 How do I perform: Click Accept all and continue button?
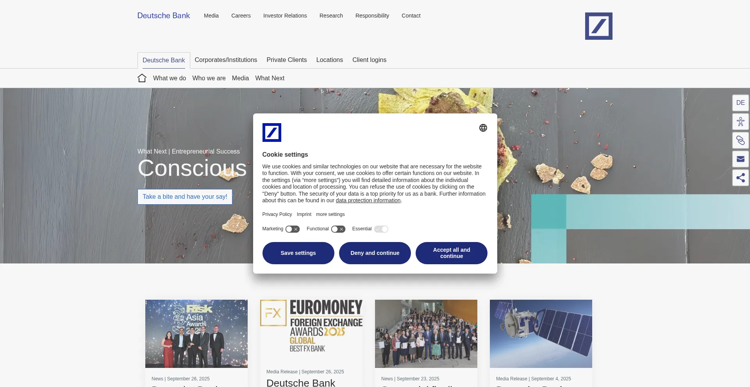pos(451,253)
